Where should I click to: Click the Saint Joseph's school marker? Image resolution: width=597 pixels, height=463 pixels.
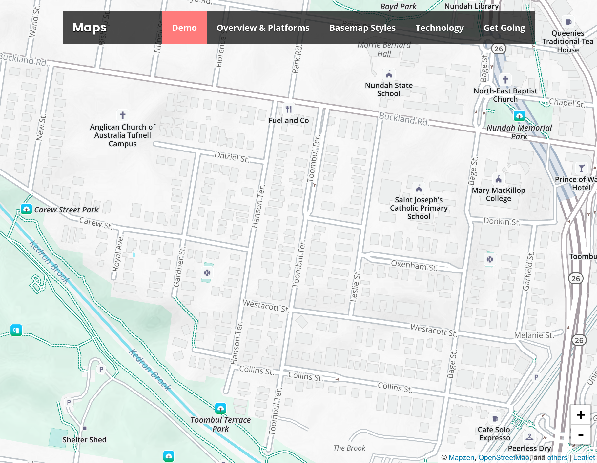click(419, 188)
